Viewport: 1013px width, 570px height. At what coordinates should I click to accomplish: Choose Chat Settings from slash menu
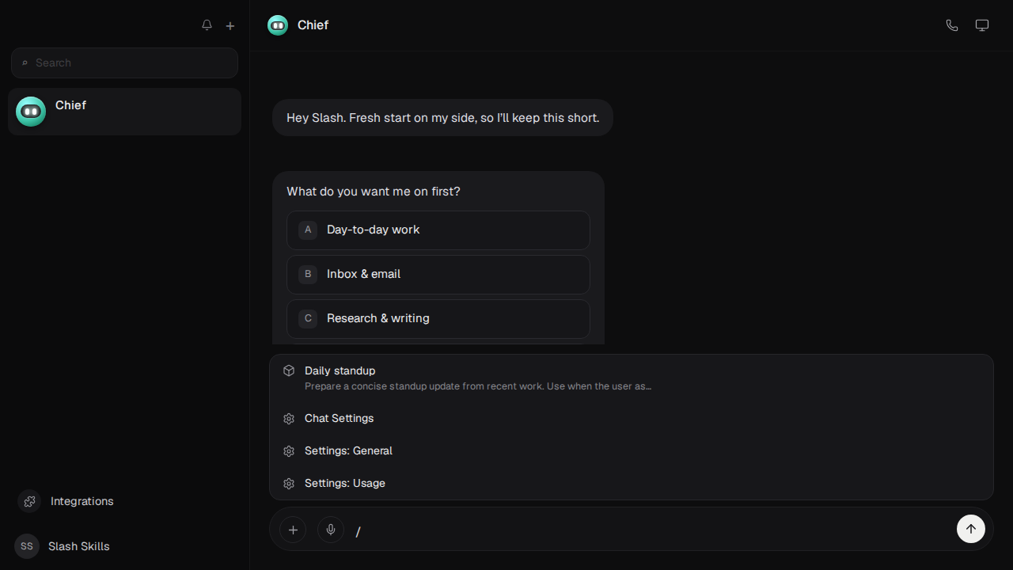pyautogui.click(x=632, y=418)
